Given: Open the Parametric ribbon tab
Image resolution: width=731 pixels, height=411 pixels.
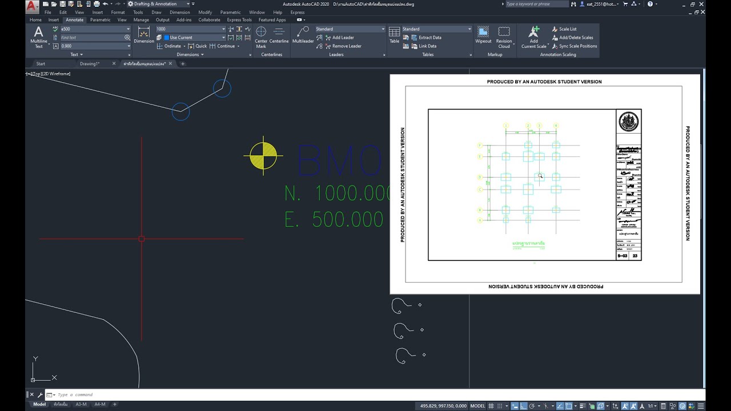Looking at the screenshot, I should coord(101,20).
